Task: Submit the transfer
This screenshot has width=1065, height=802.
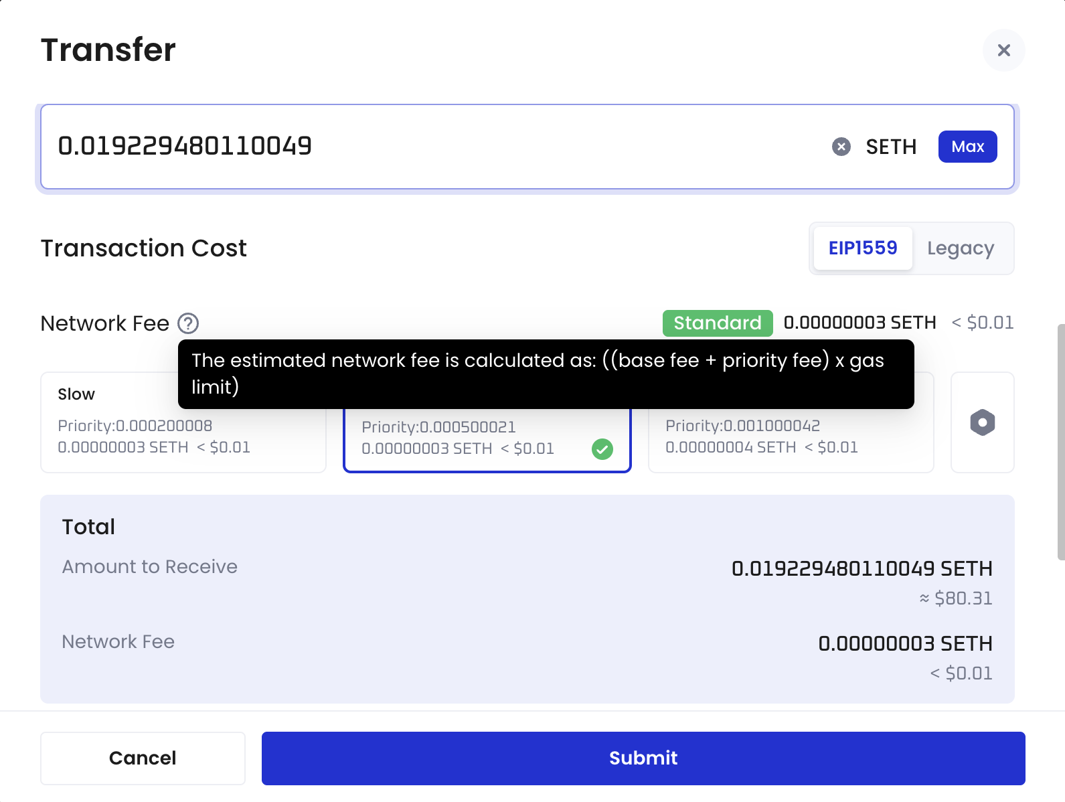Action: tap(643, 758)
